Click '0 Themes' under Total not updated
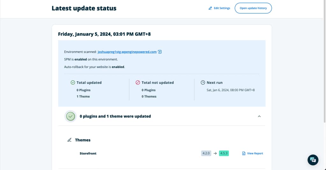 click(x=149, y=96)
